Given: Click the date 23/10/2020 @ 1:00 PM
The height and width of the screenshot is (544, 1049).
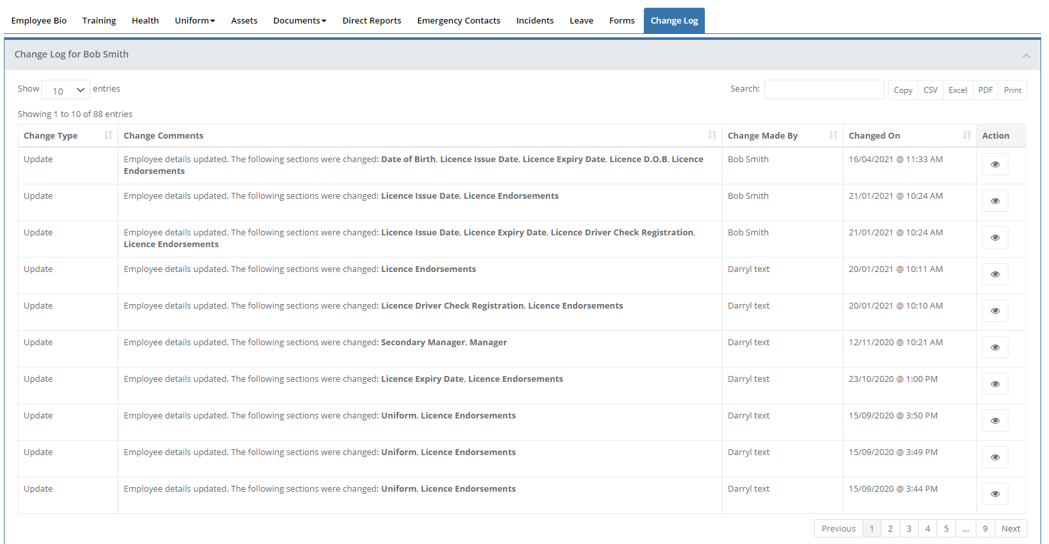Looking at the screenshot, I should (893, 379).
